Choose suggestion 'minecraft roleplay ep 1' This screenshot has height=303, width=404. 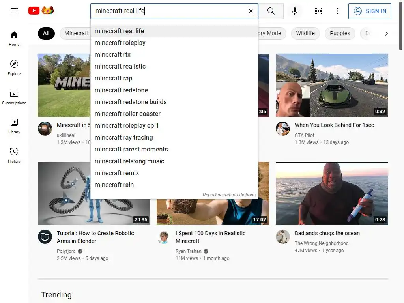point(174,126)
